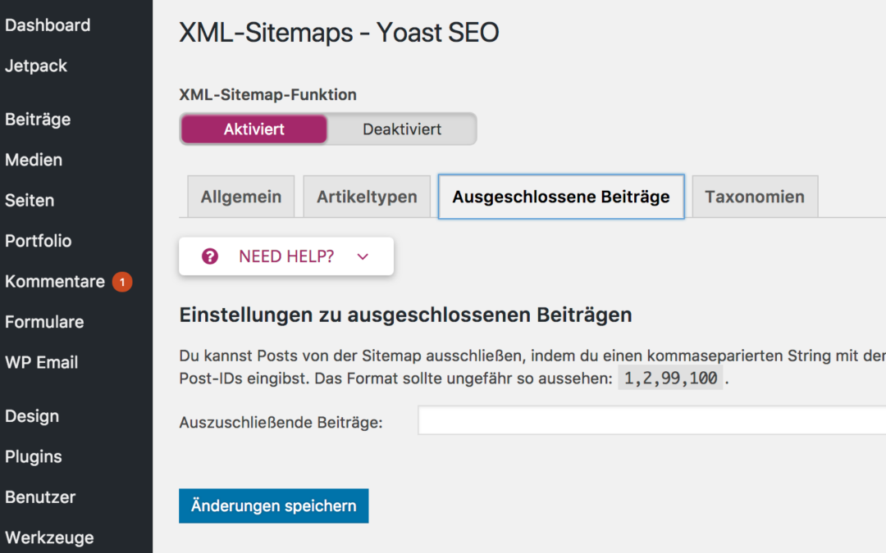Open WP Email in the sidebar
The width and height of the screenshot is (886, 553).
(x=42, y=362)
